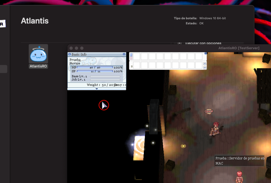Click the yellow ring ground marker
This screenshot has height=183, width=271.
(183, 146)
